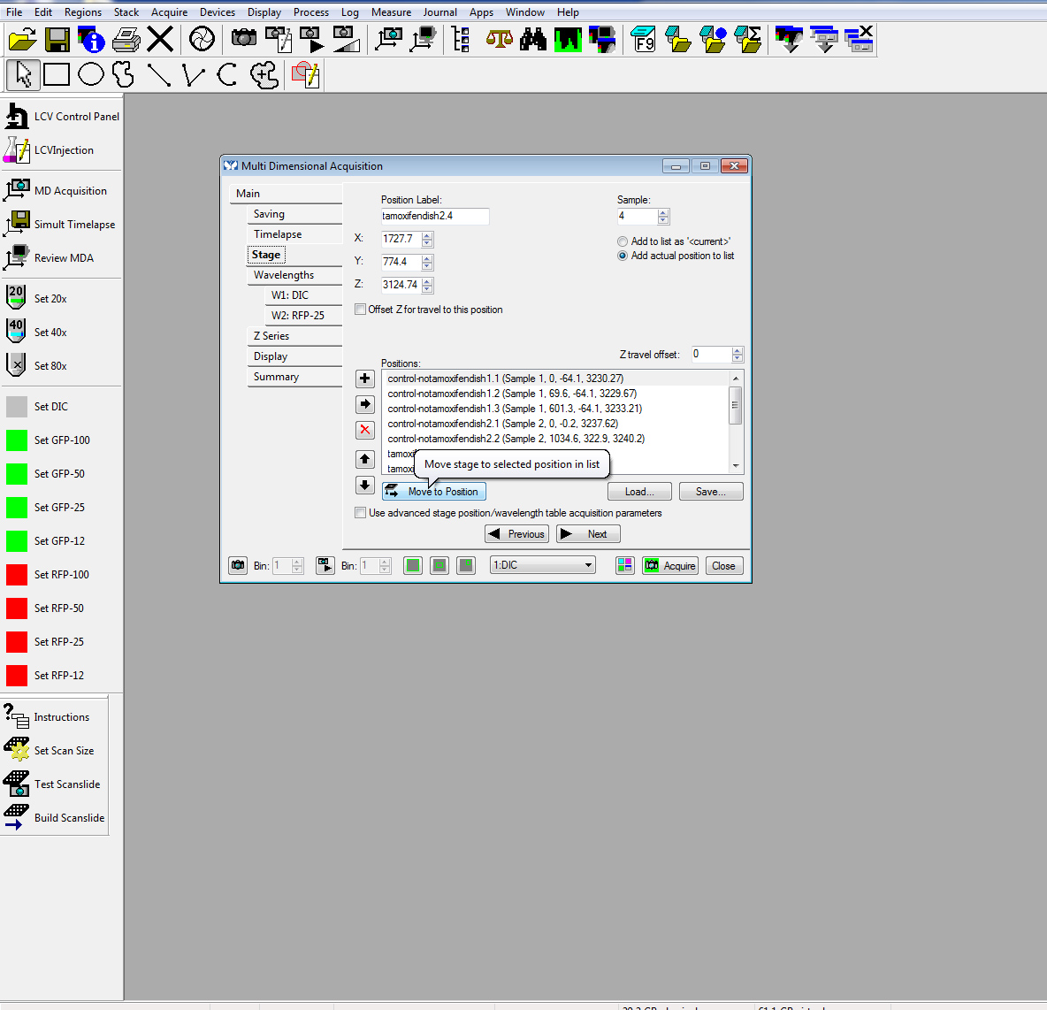The width and height of the screenshot is (1047, 1010).
Task: Click the Set GFP-100 green swatch
Action: pos(17,440)
